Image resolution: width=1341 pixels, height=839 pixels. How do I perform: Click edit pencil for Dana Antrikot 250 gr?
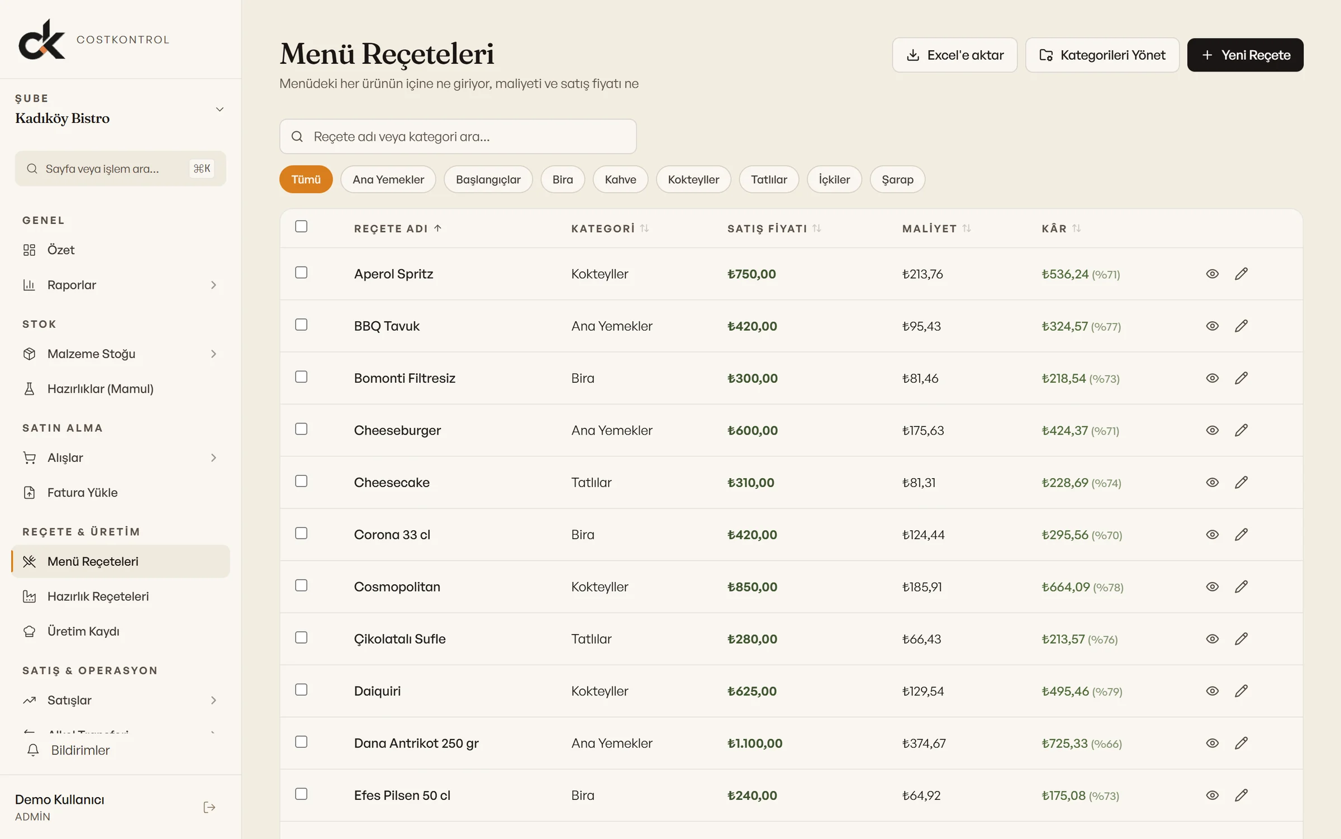[1241, 743]
